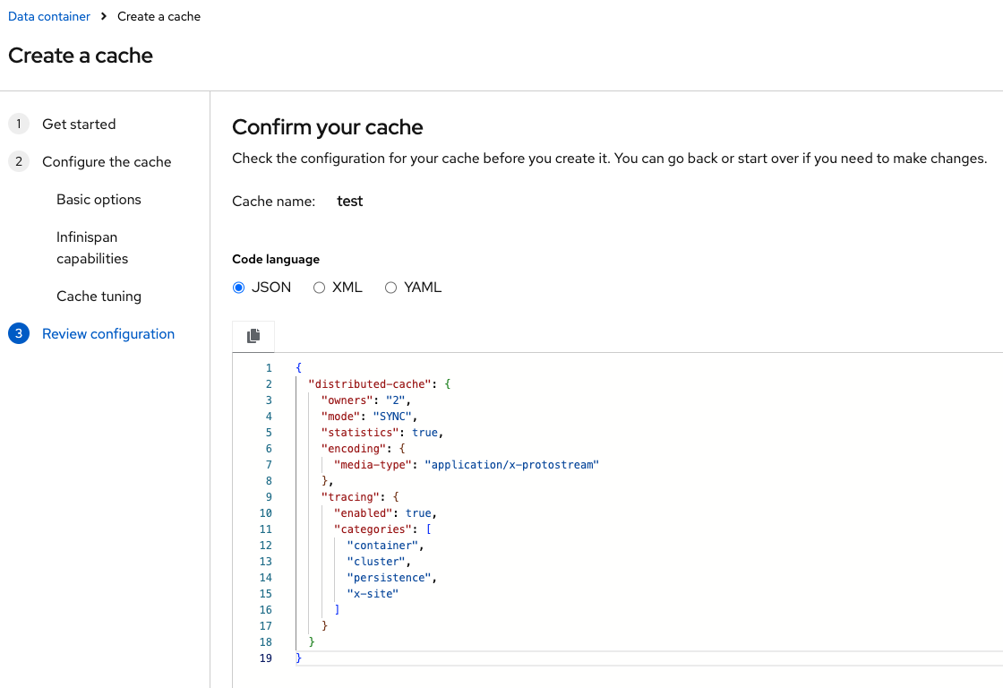
Task: Navigate to Infinispan capabilities sub-step
Action: pyautogui.click(x=92, y=248)
